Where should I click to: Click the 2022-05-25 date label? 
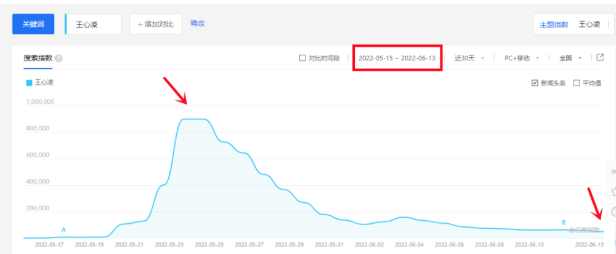pos(209,245)
